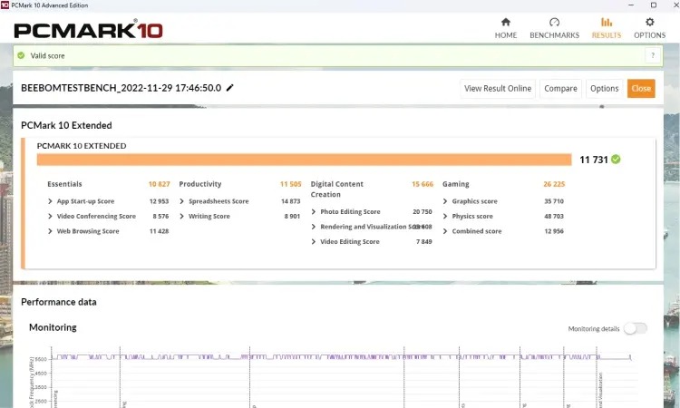The height and width of the screenshot is (408, 680).
Task: Click the result name BEEBOMTESTBENCH_2022-11-29
Action: click(x=121, y=88)
